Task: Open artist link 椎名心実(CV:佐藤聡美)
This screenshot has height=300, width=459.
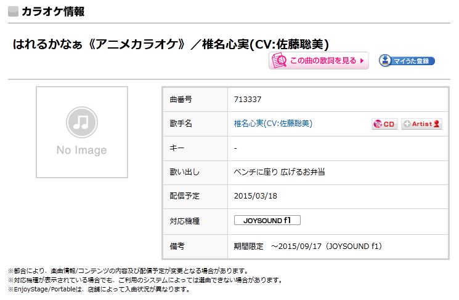Action: pos(273,124)
